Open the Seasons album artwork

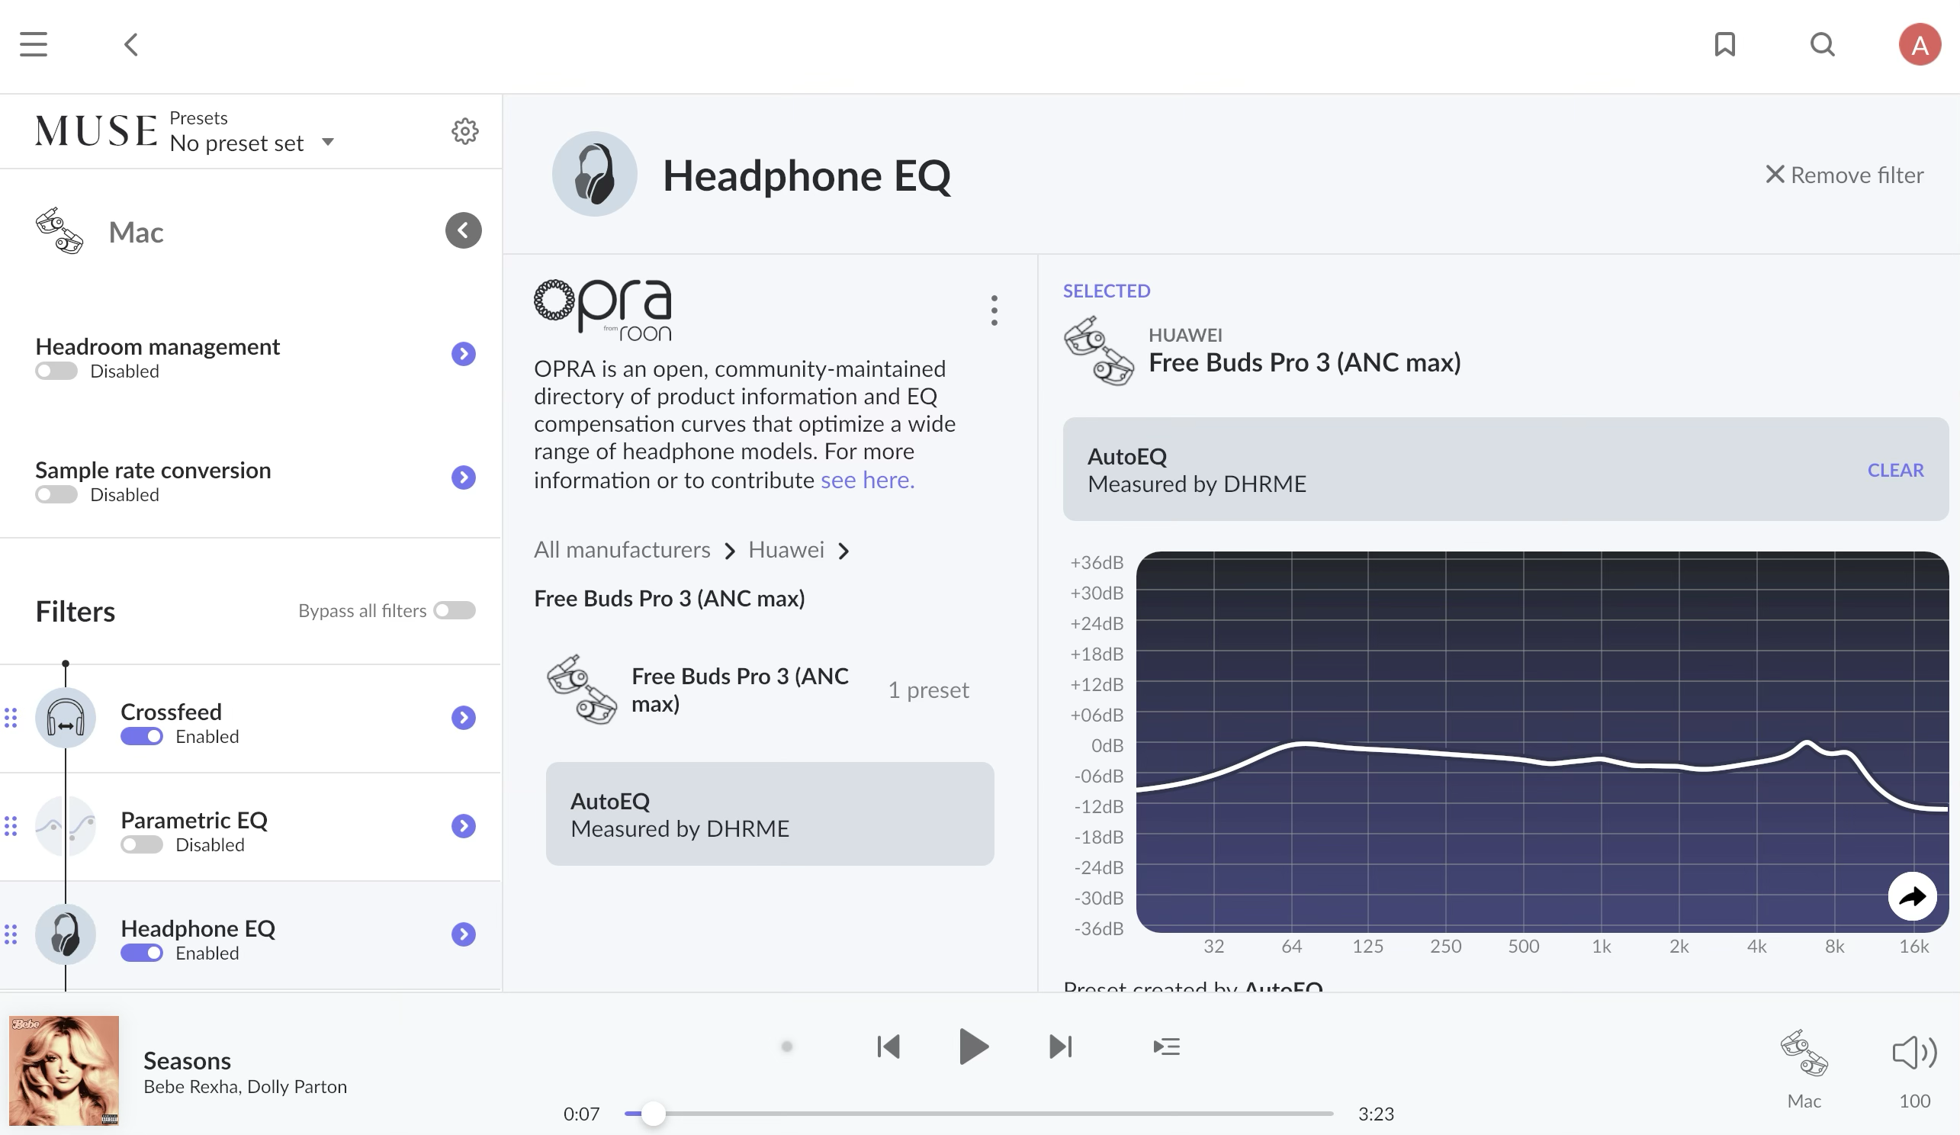coord(64,1070)
